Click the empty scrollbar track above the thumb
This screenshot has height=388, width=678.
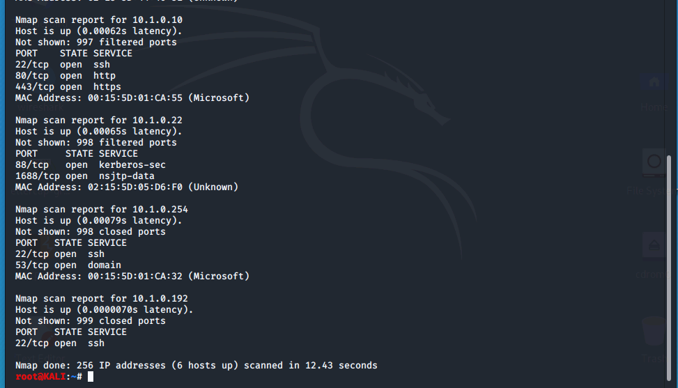tap(669, 78)
